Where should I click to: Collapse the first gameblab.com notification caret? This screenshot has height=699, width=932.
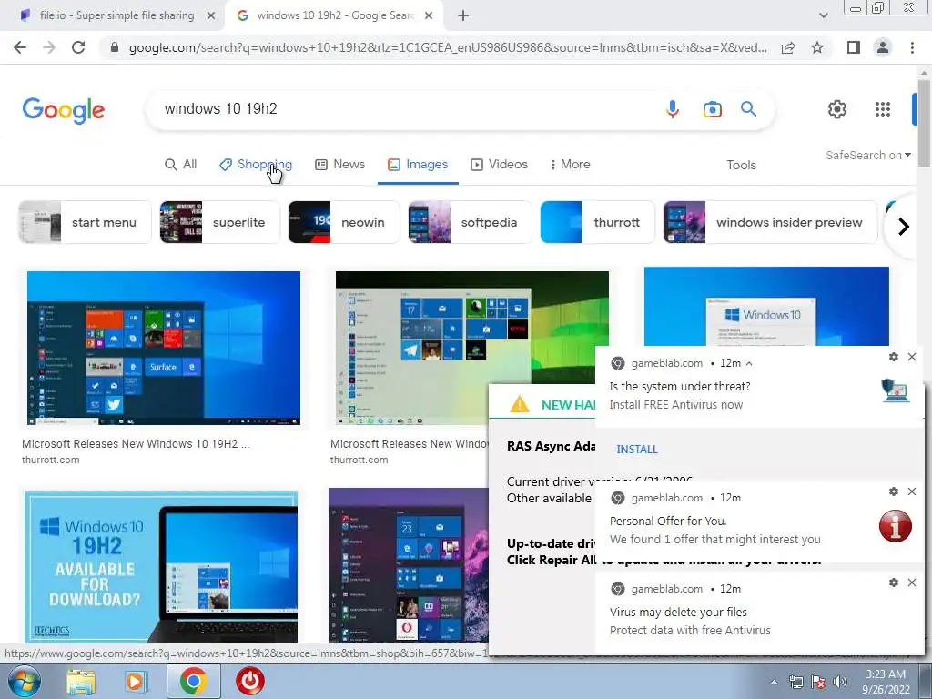tap(749, 363)
